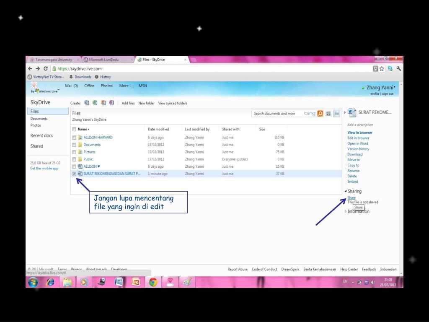Download the selected file
This screenshot has width=429, height=322.
coord(355,154)
